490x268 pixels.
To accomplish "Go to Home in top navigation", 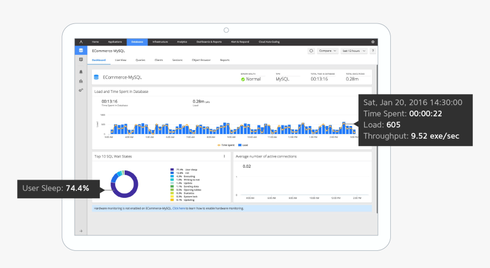I will point(95,42).
